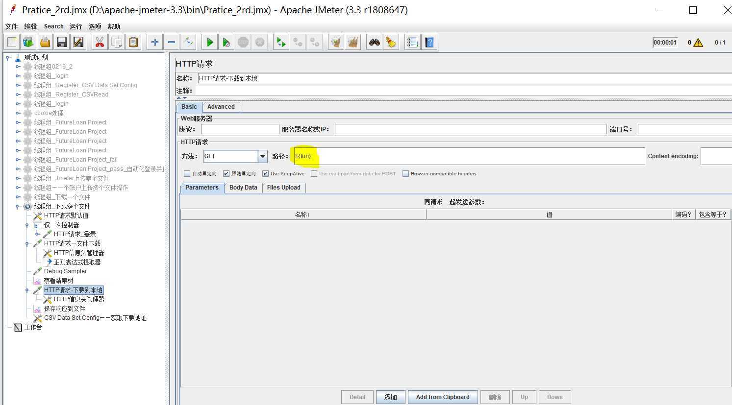This screenshot has height=405, width=732.
Task: Select Debug Sampler in the tree
Action: pyautogui.click(x=65, y=271)
